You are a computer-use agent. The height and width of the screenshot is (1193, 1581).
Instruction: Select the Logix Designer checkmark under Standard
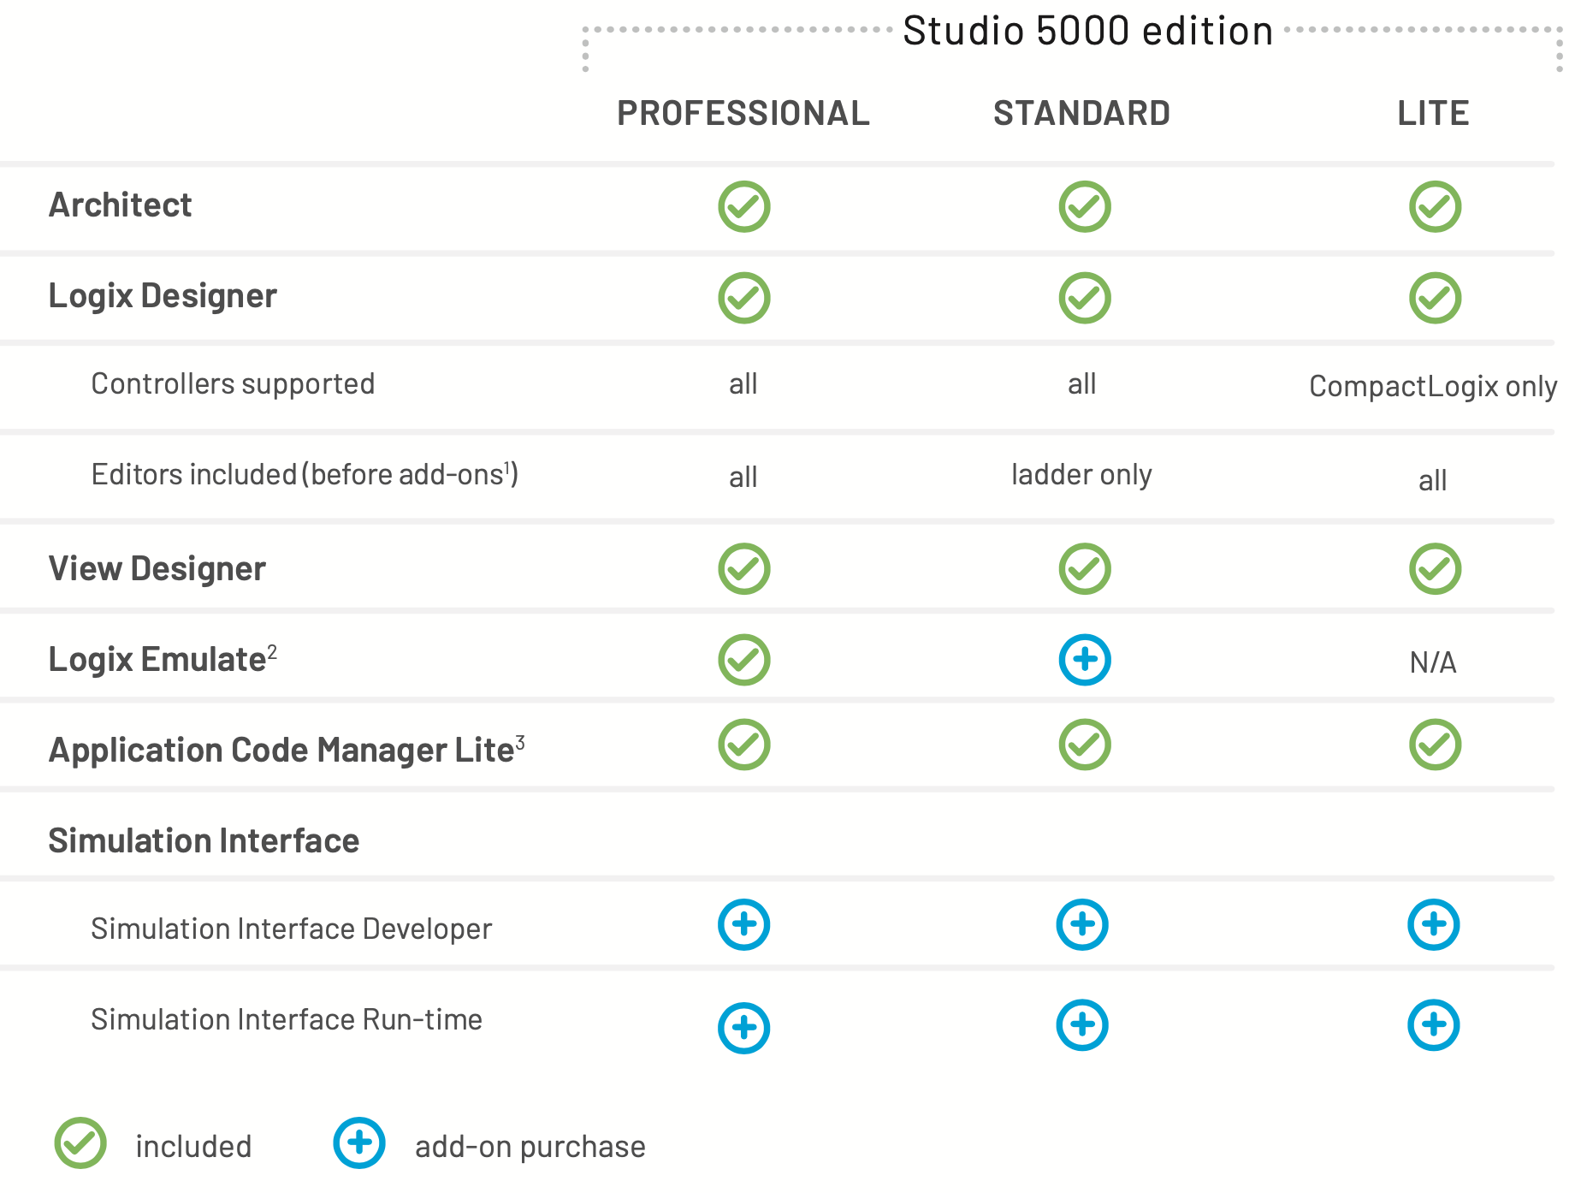pyautogui.click(x=1083, y=298)
